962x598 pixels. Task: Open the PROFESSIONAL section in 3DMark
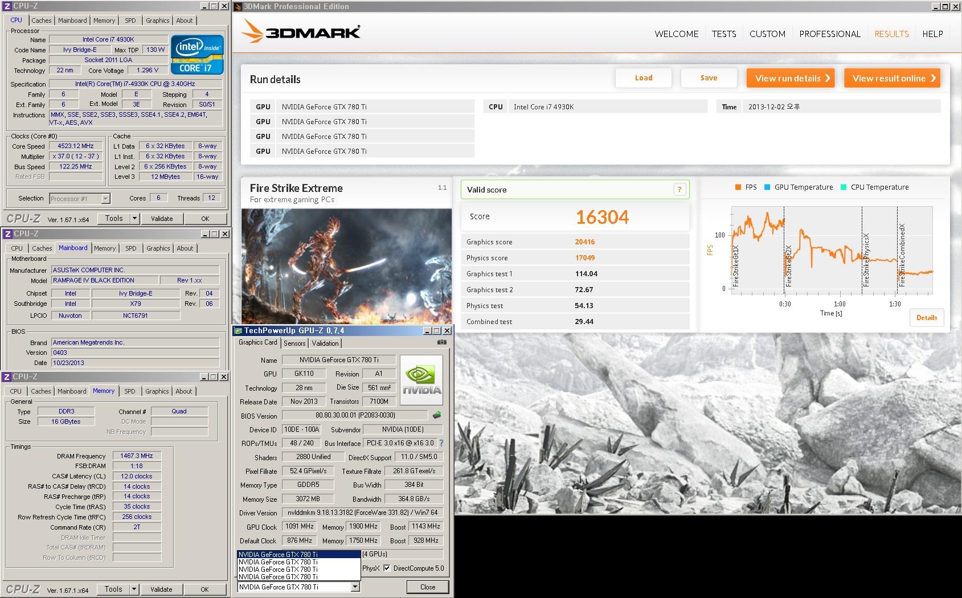click(830, 34)
